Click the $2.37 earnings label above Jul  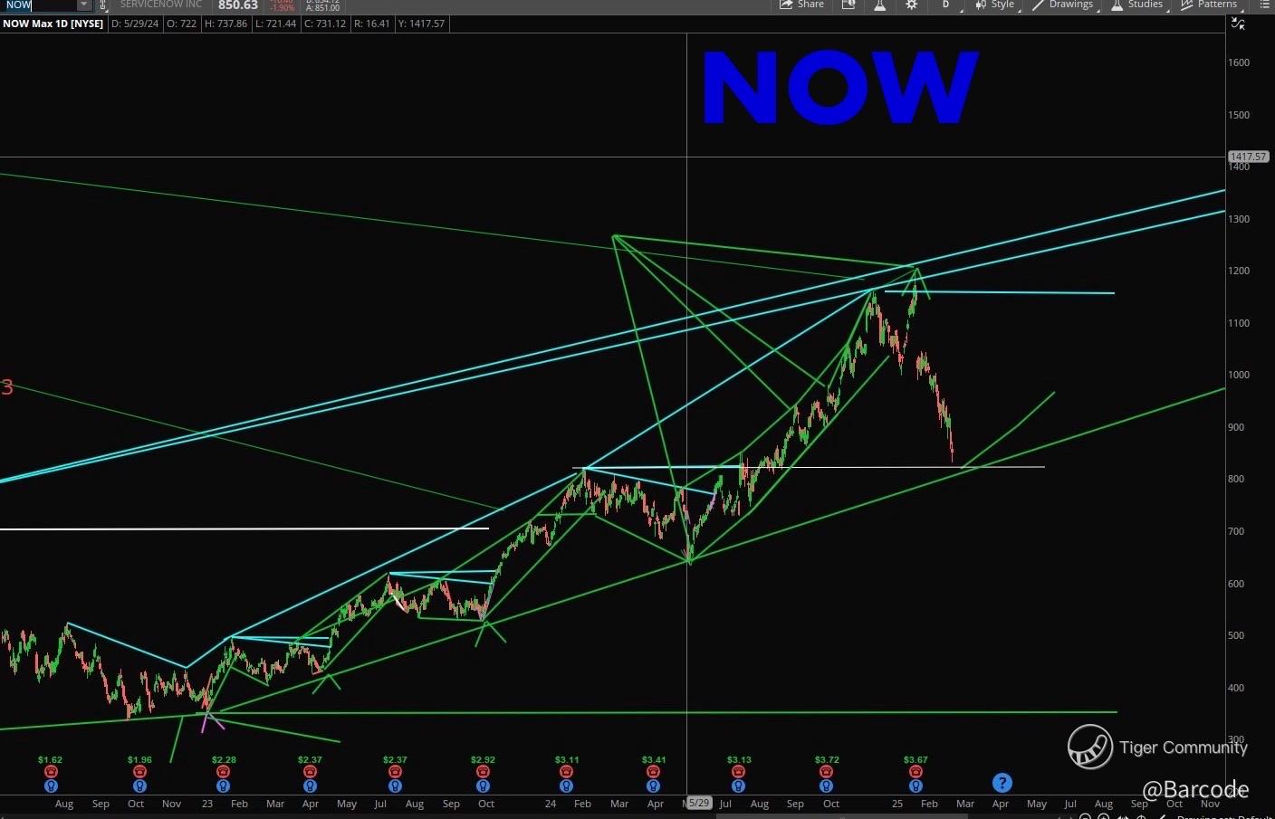(395, 760)
